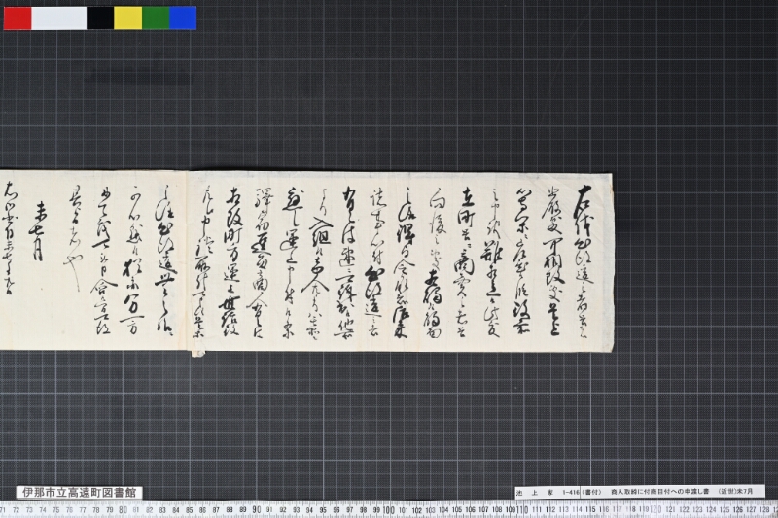Pick the blue color swatch

(x=183, y=17)
